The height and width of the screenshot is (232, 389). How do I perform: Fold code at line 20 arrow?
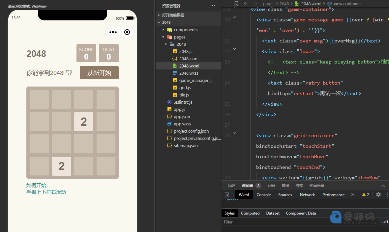234,17
